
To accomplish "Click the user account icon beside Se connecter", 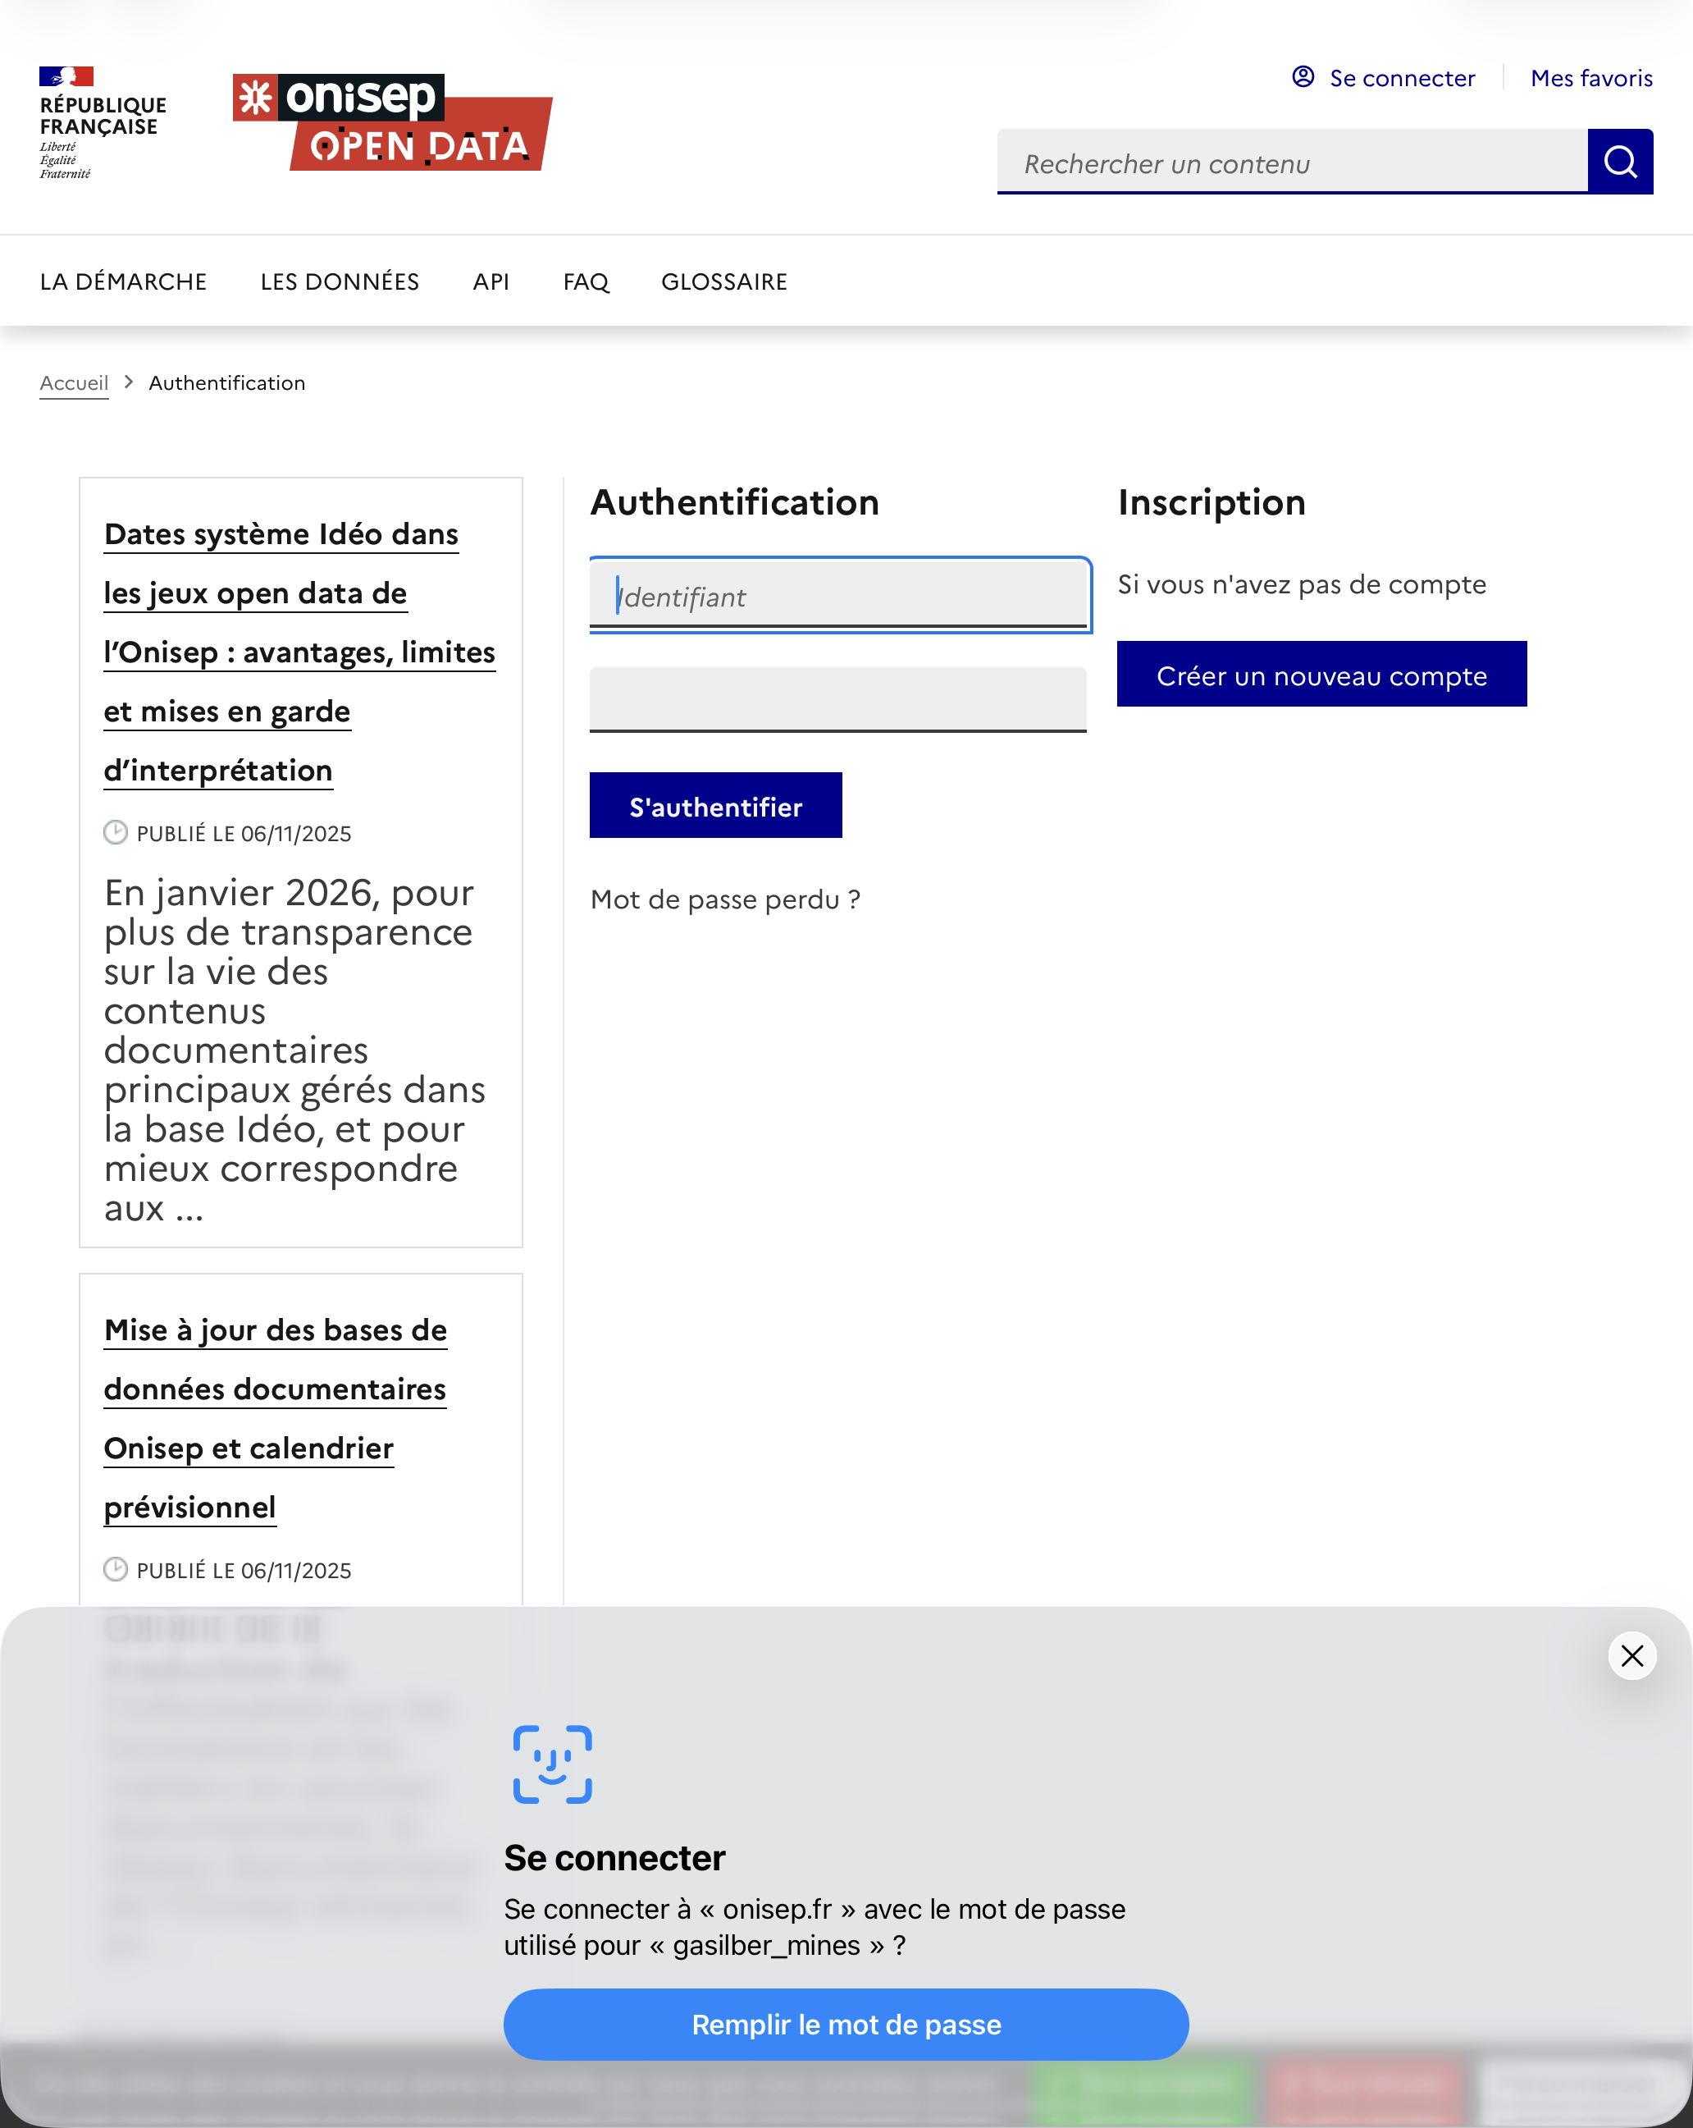I will (x=1303, y=77).
